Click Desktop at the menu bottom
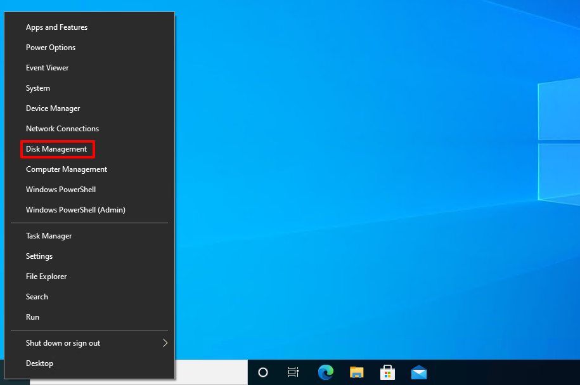580x385 pixels. pos(39,363)
